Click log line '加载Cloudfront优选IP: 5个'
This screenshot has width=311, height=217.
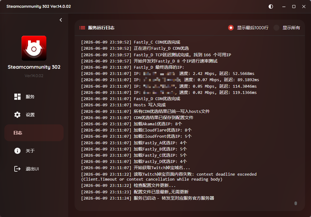136,136
